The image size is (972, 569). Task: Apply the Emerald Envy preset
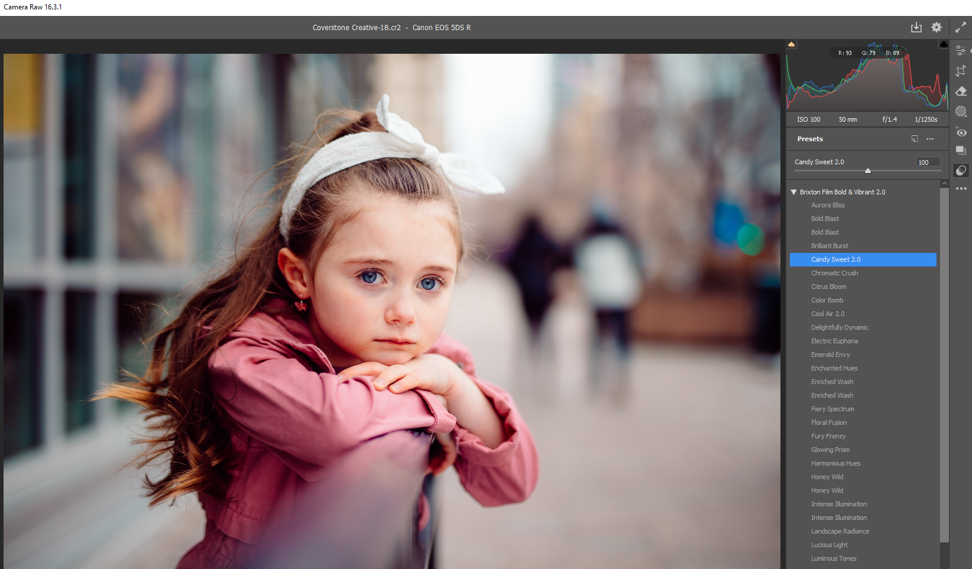click(x=830, y=355)
